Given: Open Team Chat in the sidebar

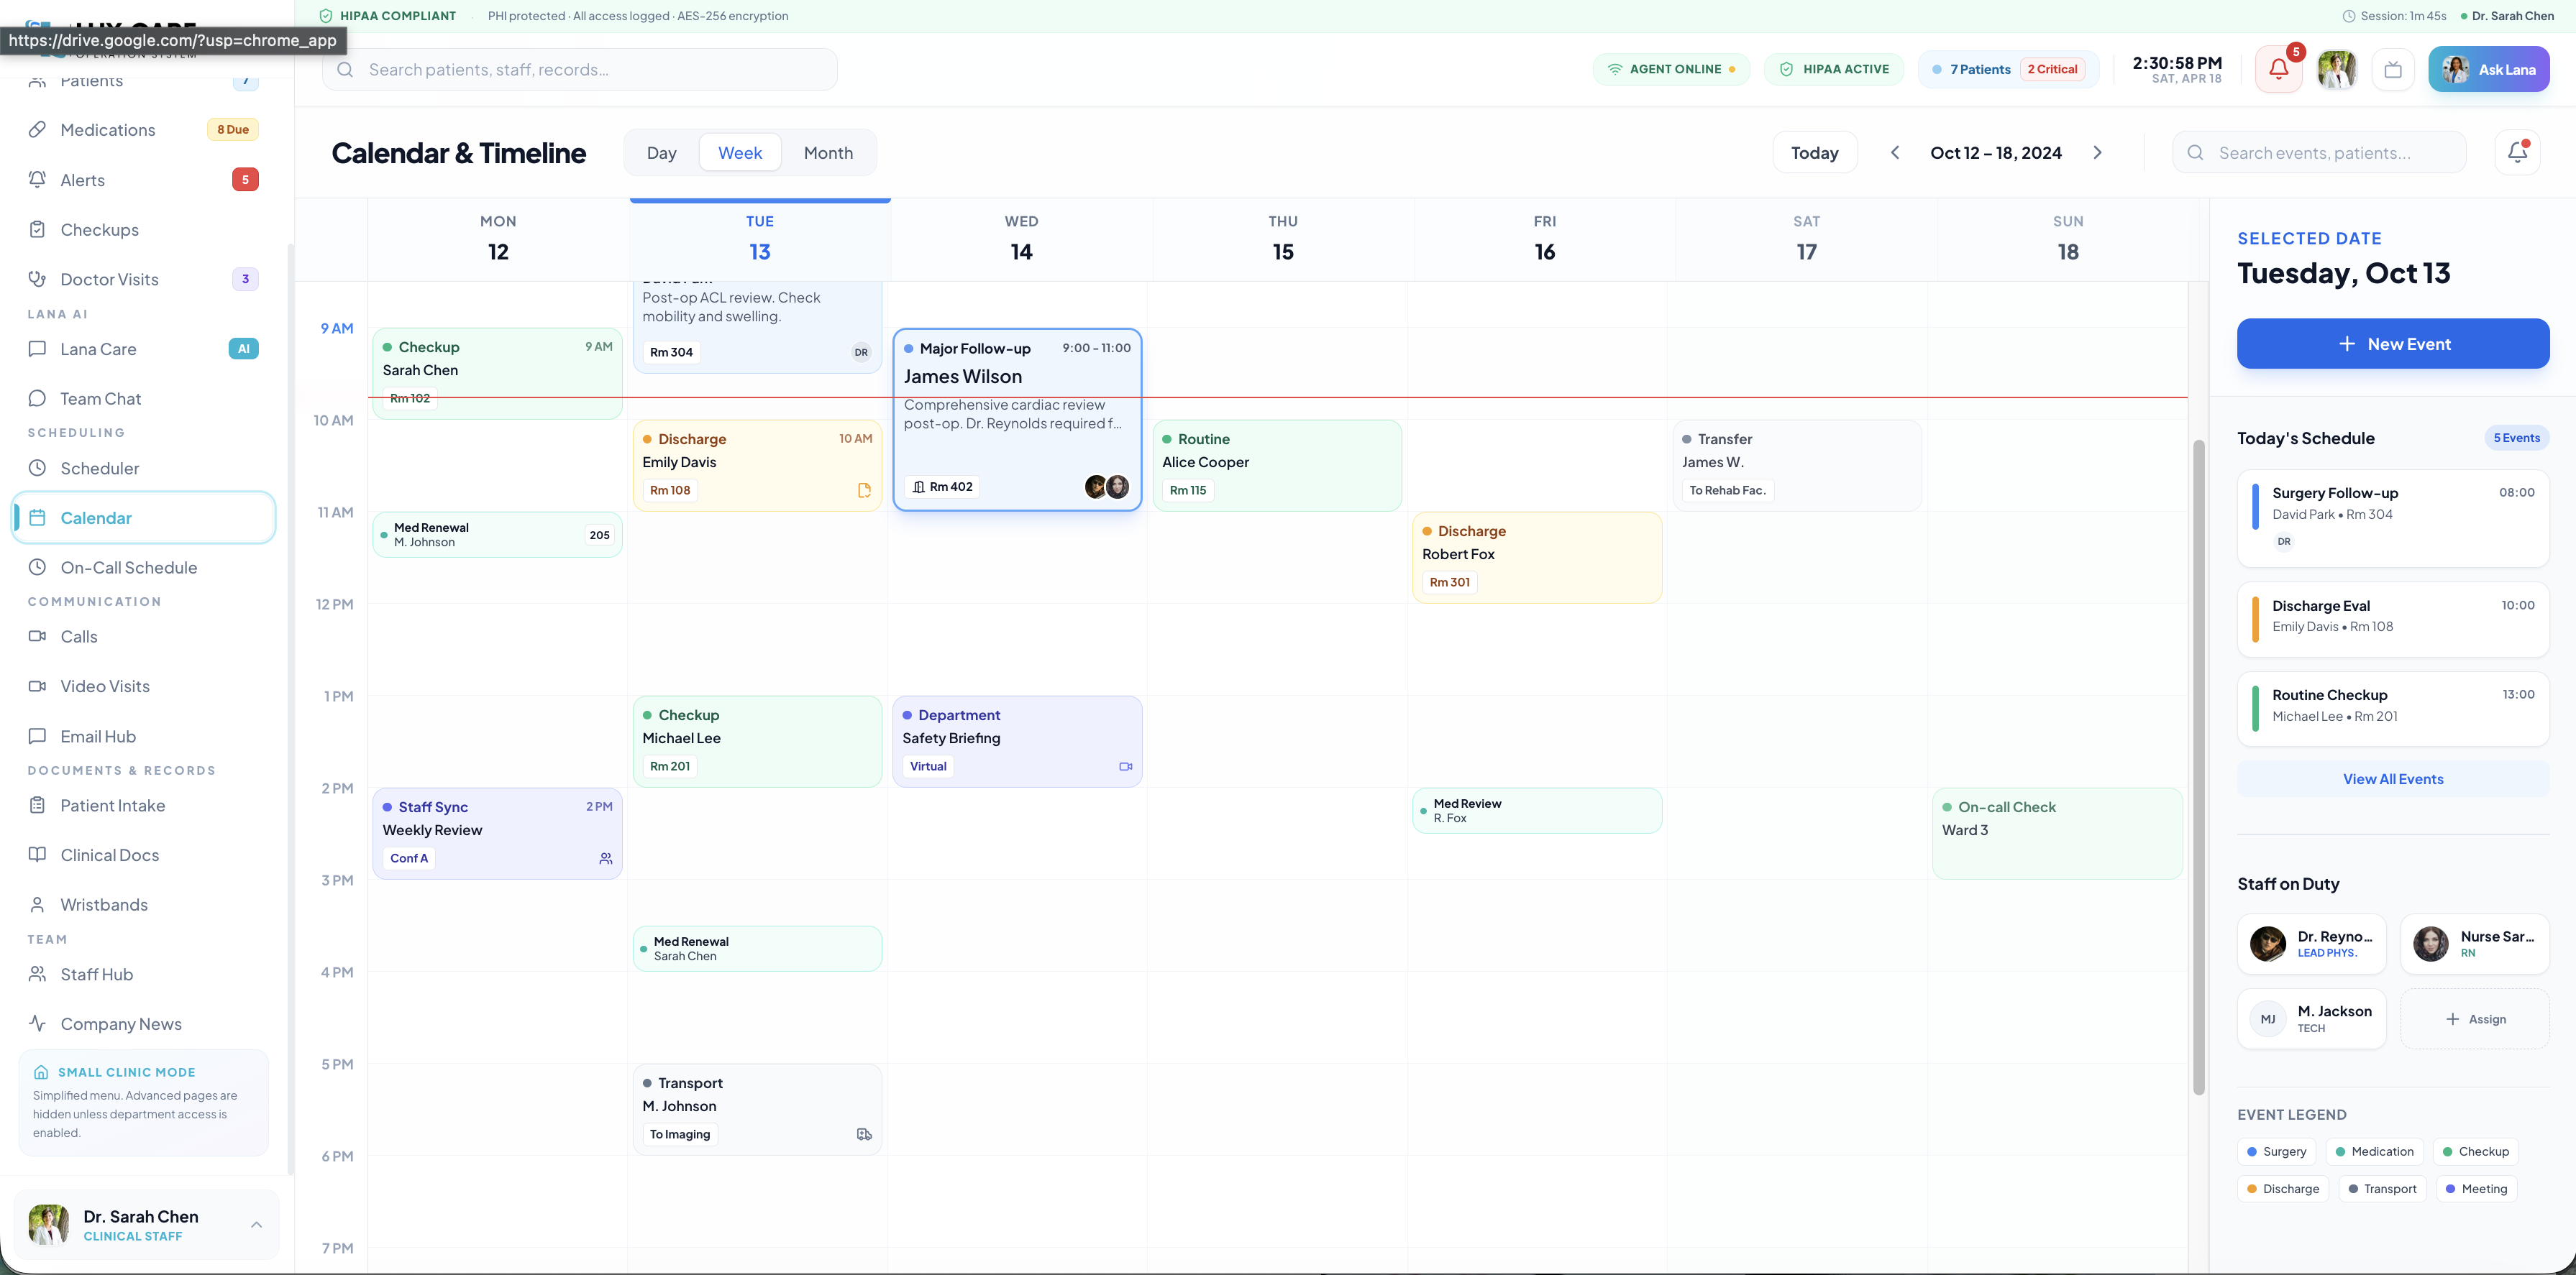Looking at the screenshot, I should click(144, 399).
